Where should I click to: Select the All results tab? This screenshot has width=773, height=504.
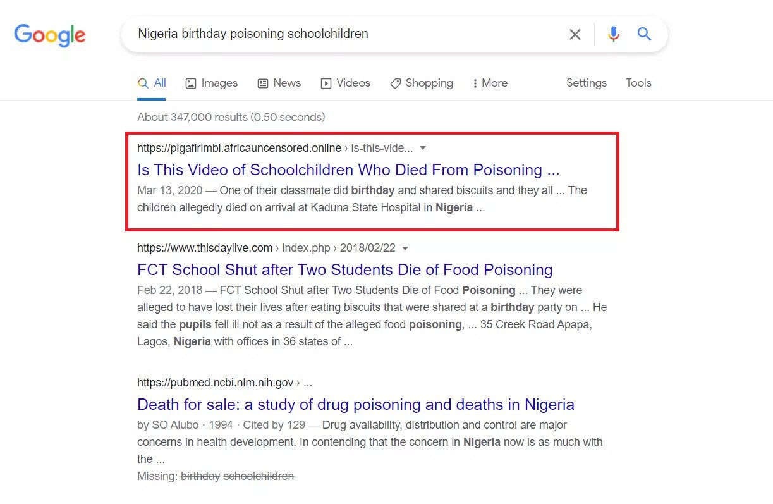coord(152,83)
